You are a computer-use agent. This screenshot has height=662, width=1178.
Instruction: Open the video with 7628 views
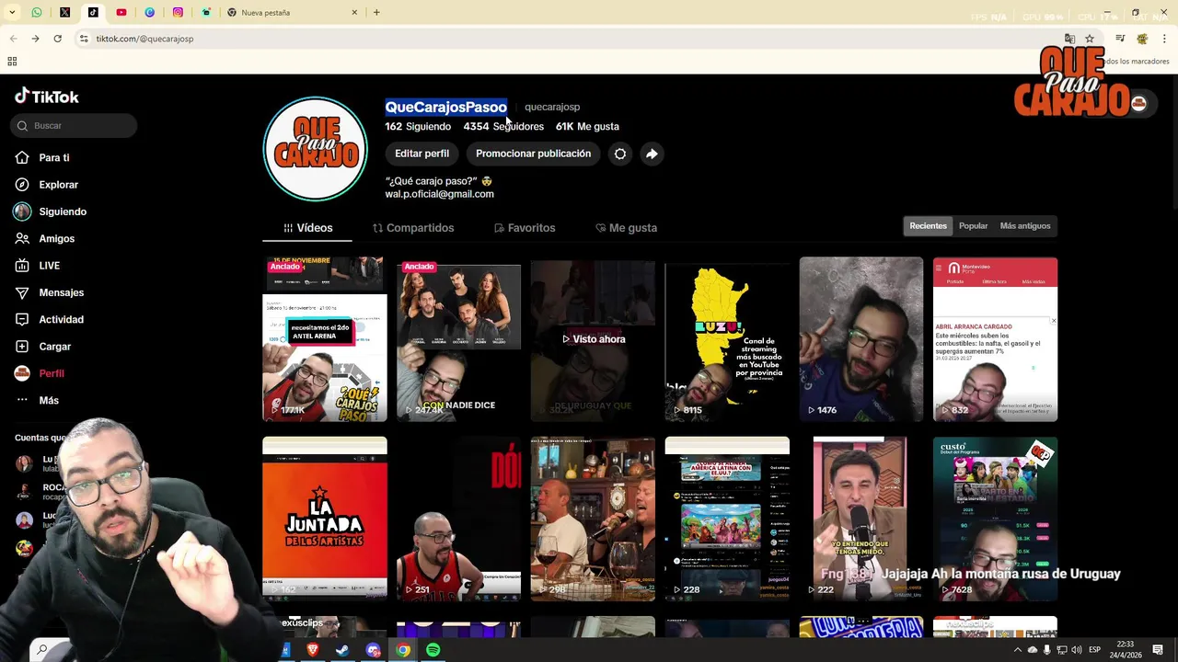(995, 519)
